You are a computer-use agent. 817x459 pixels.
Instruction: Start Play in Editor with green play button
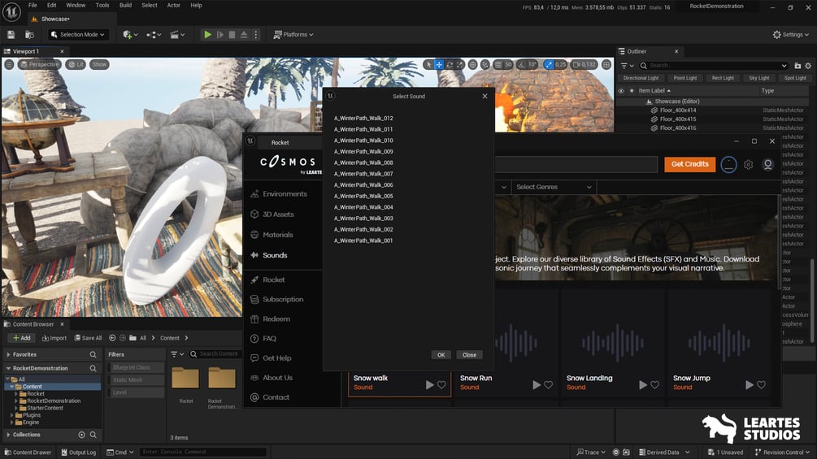pyautogui.click(x=207, y=34)
